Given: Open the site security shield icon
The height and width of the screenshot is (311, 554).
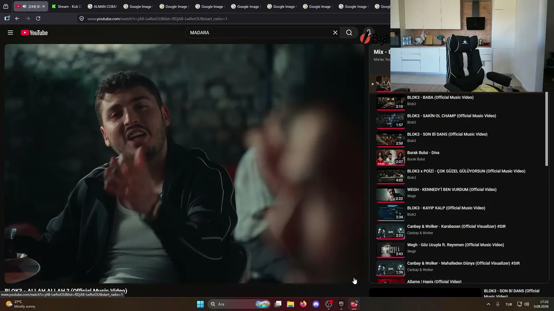Looking at the screenshot, I should pos(81,19).
